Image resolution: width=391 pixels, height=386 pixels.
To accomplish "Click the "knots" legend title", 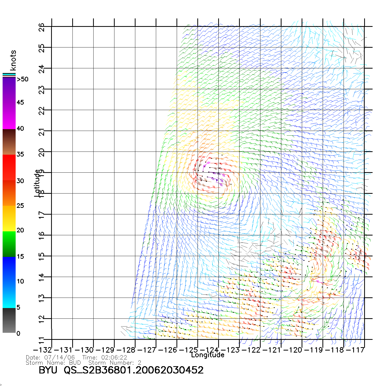I will [13, 60].
